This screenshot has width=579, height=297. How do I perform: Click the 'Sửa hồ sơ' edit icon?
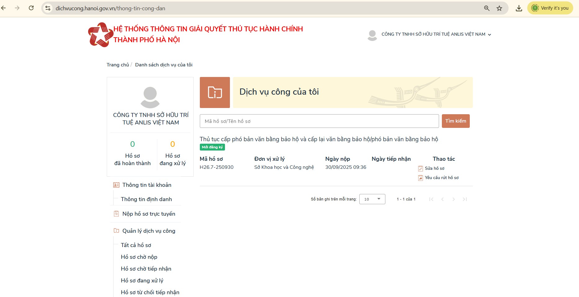click(420, 169)
